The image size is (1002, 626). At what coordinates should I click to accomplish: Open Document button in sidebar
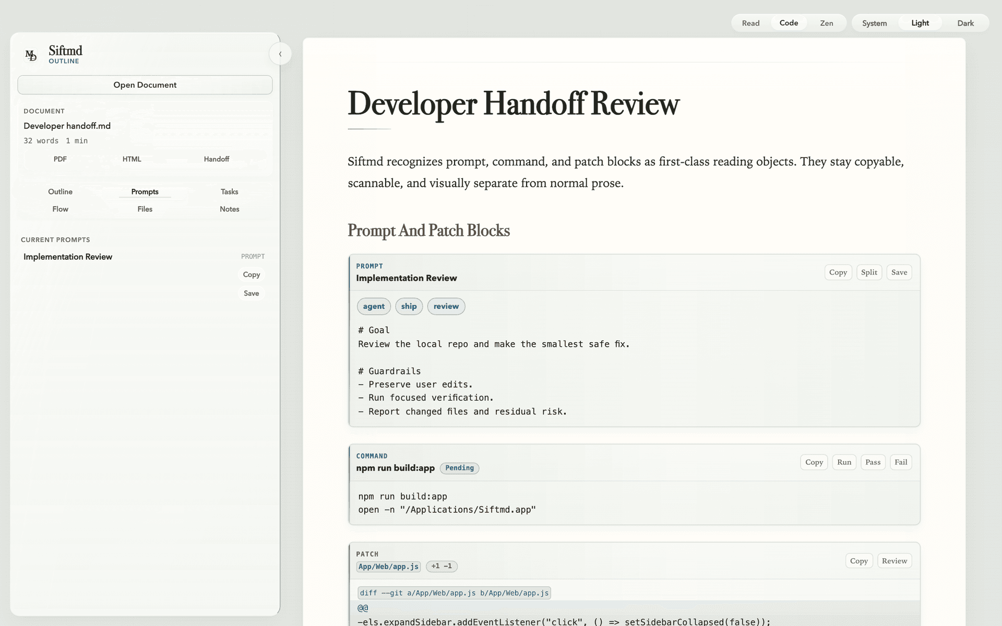tap(145, 85)
